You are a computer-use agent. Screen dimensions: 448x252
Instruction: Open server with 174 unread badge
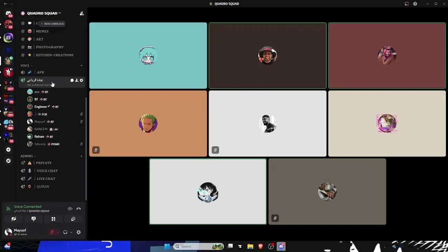pos(8,111)
